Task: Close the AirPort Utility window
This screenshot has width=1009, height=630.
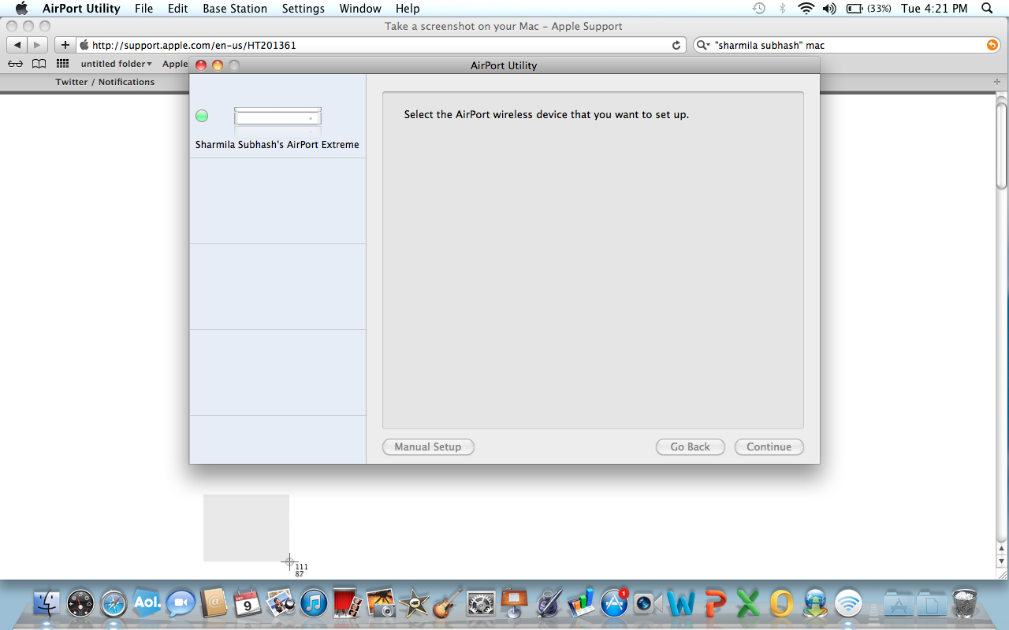Action: [201, 65]
